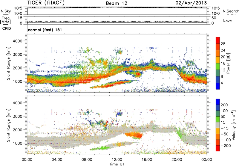The width and height of the screenshot is (239, 166).
Task: Click the TIGER (fitACF) title text
Action: (46, 3)
